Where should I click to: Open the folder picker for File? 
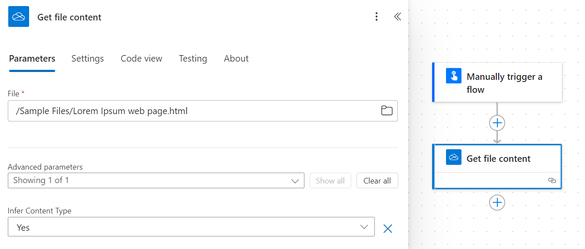[x=387, y=111]
